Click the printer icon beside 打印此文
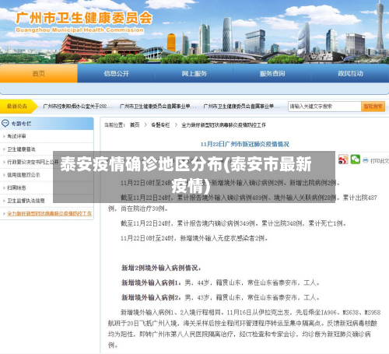 [x=366, y=161]
